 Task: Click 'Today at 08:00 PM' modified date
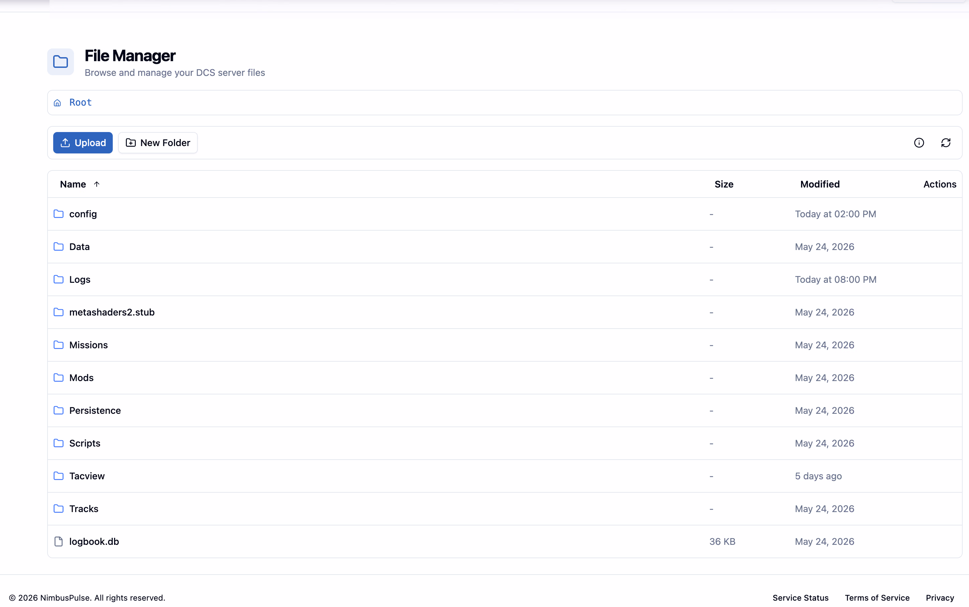835,279
